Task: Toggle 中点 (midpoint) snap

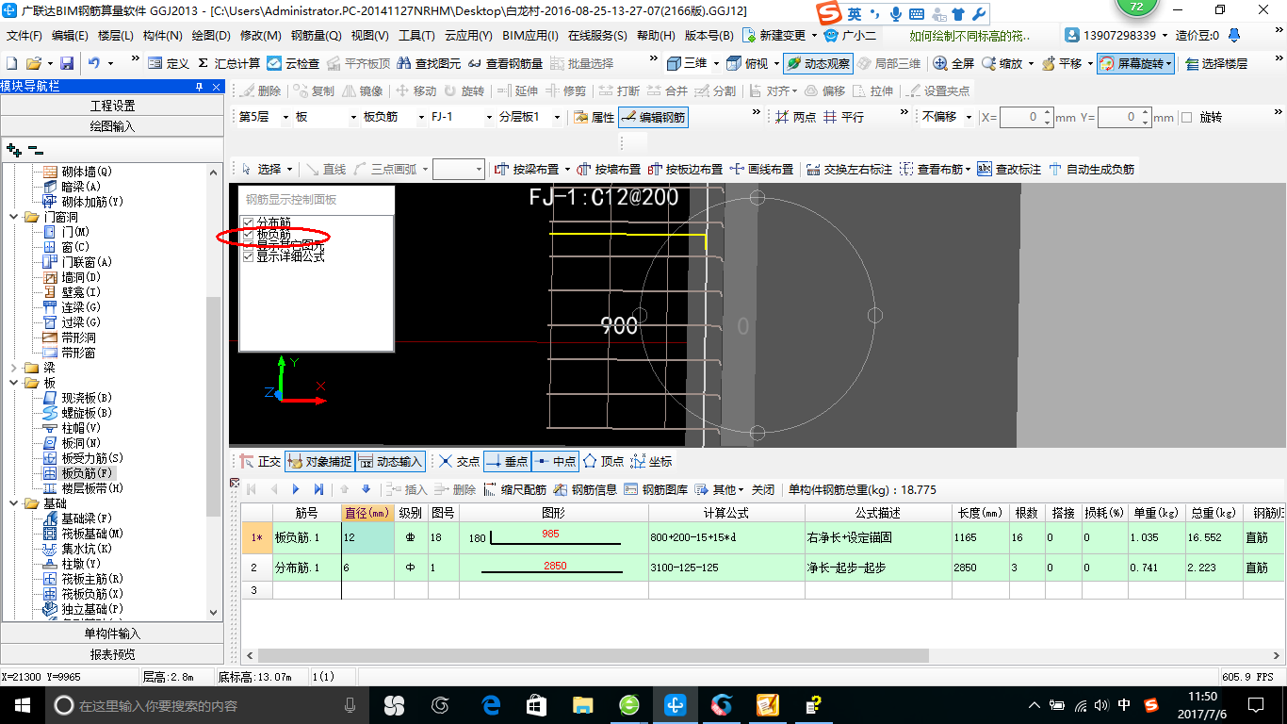Action: click(555, 462)
